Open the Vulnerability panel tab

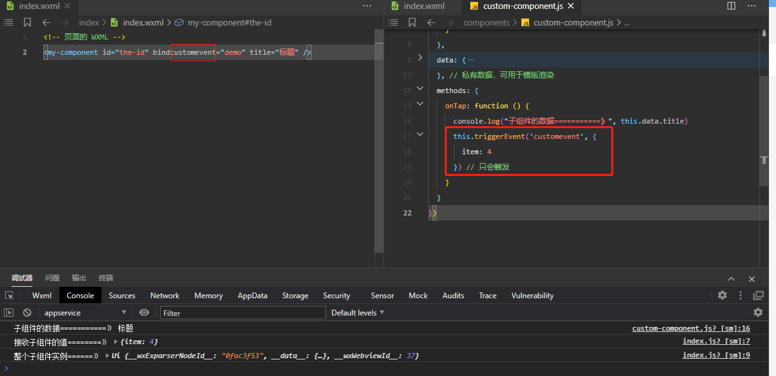[x=532, y=296]
